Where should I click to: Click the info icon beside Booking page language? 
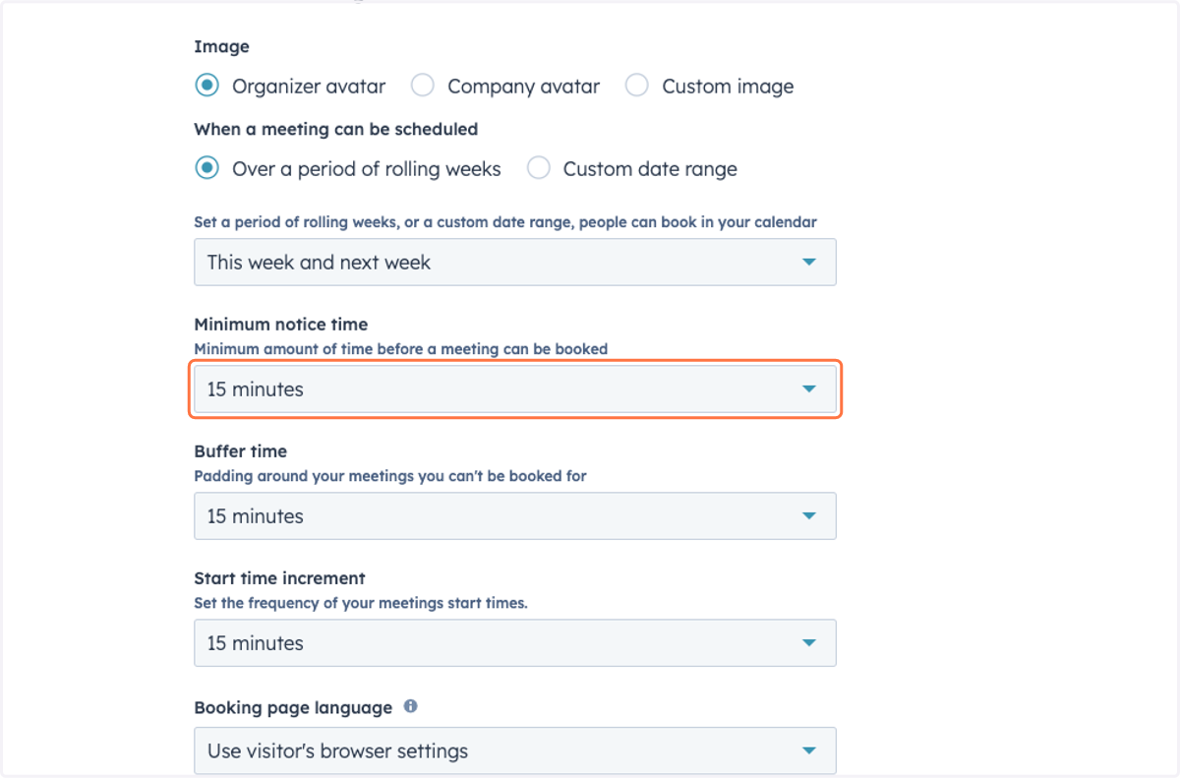(410, 706)
